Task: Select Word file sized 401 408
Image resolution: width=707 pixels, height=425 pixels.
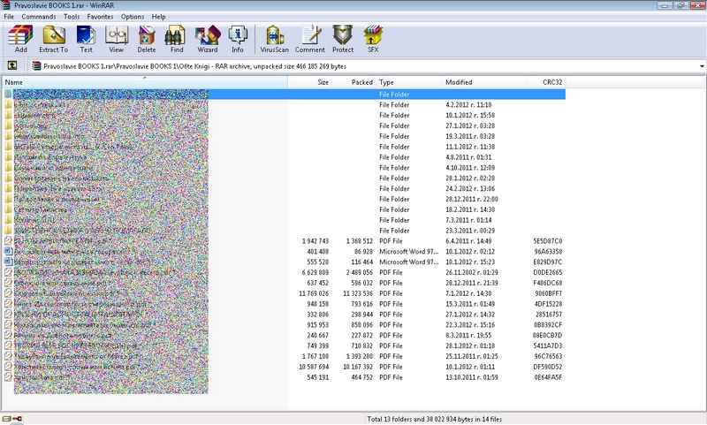Action: click(285, 252)
